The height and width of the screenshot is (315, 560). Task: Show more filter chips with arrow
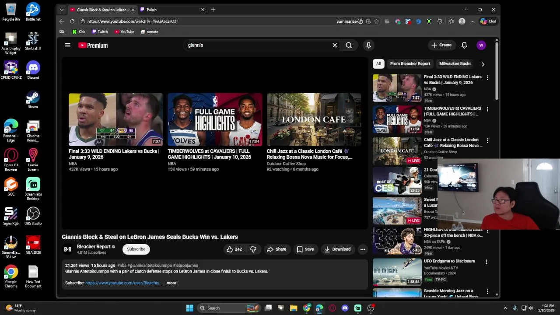pos(483,64)
